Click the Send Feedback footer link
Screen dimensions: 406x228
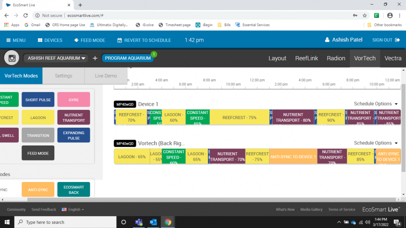[x=43, y=209]
